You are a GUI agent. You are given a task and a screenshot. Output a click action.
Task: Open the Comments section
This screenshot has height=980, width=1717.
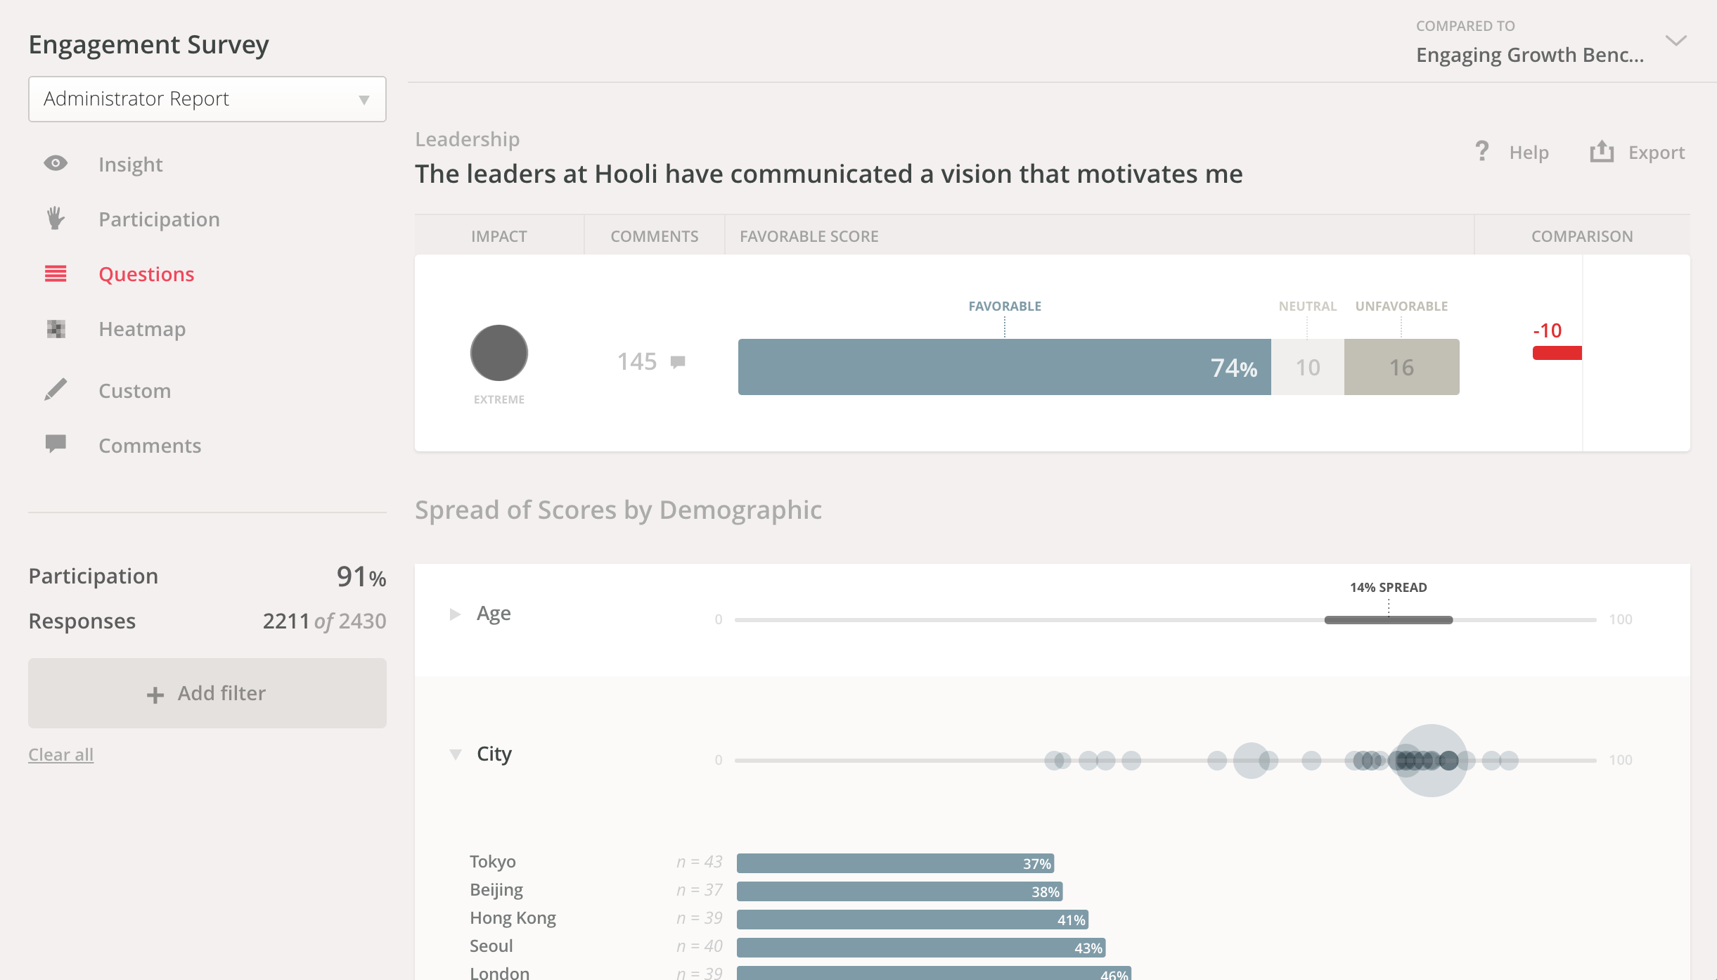(x=150, y=445)
